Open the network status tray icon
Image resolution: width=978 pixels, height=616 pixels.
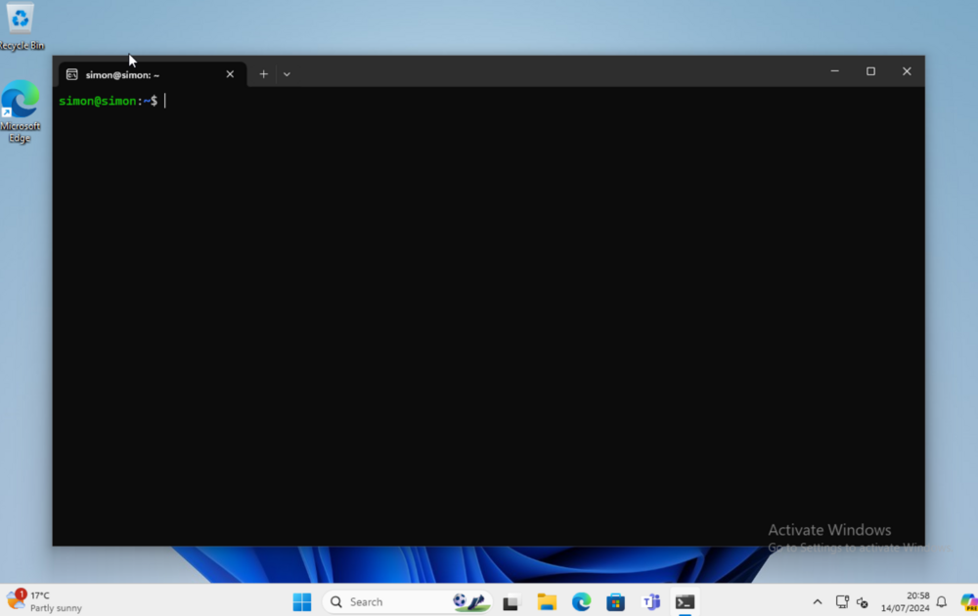click(842, 602)
